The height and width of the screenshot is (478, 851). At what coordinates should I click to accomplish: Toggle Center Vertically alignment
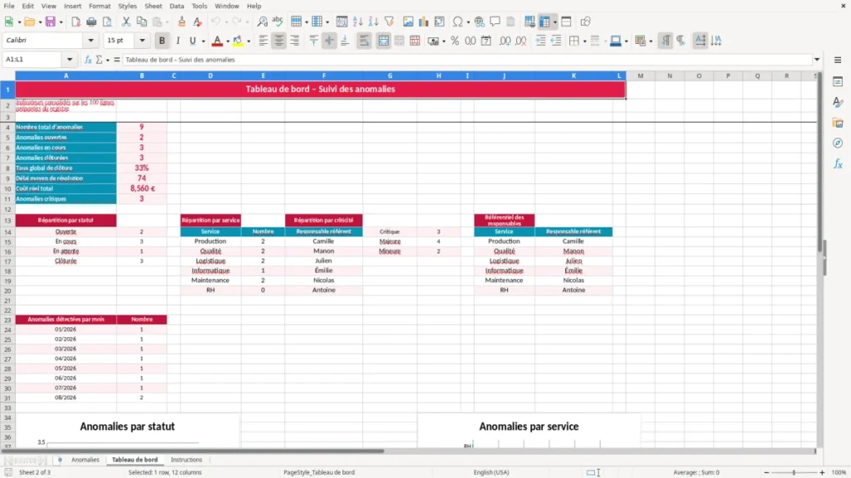pos(329,41)
